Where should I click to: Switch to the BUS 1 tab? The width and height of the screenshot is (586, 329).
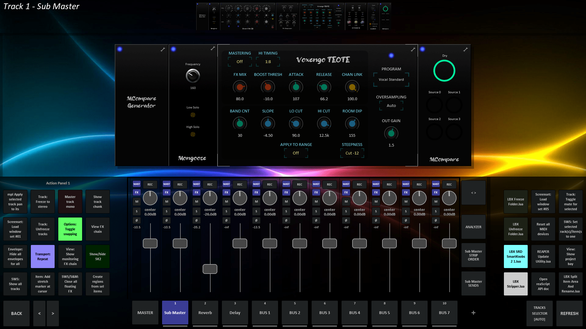click(x=265, y=313)
